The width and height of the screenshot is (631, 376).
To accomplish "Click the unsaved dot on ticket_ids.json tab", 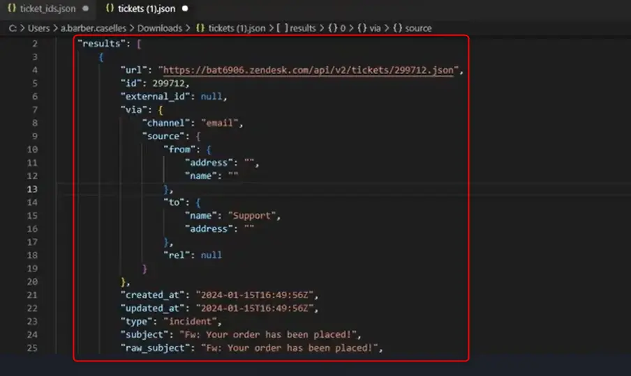I will click(85, 9).
